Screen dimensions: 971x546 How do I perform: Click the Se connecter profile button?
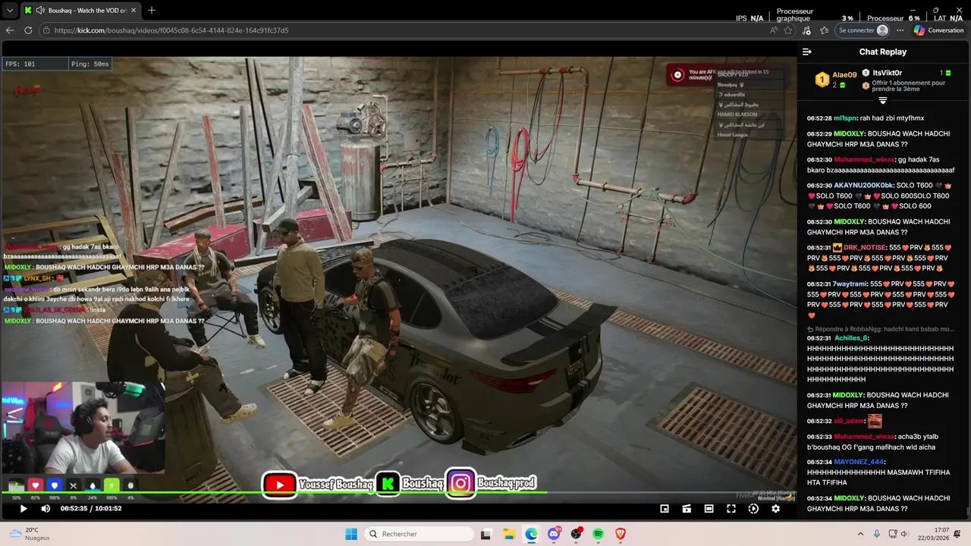[x=863, y=30]
